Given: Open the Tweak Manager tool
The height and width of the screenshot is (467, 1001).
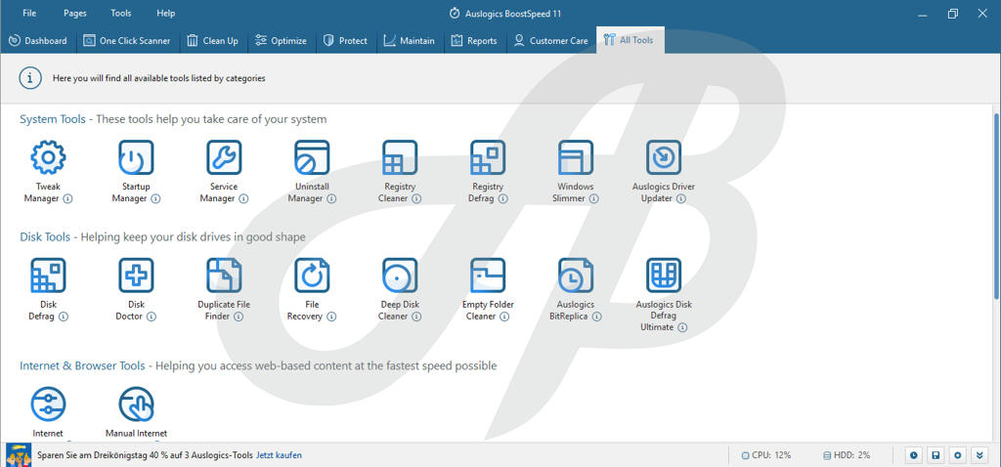Looking at the screenshot, I should pos(48,158).
